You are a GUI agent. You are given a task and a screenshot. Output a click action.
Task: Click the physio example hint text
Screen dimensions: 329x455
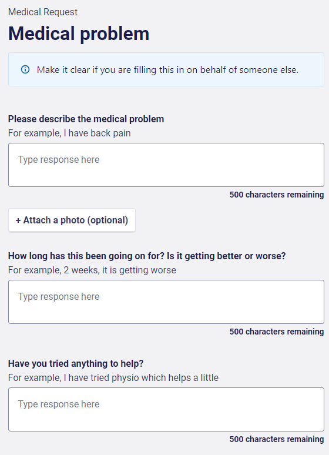pyautogui.click(x=113, y=378)
